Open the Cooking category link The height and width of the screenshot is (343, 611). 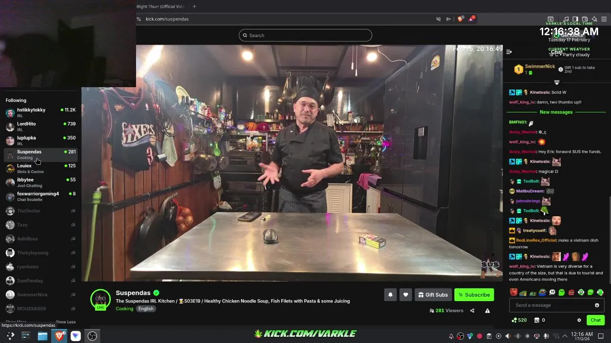pyautogui.click(x=125, y=309)
